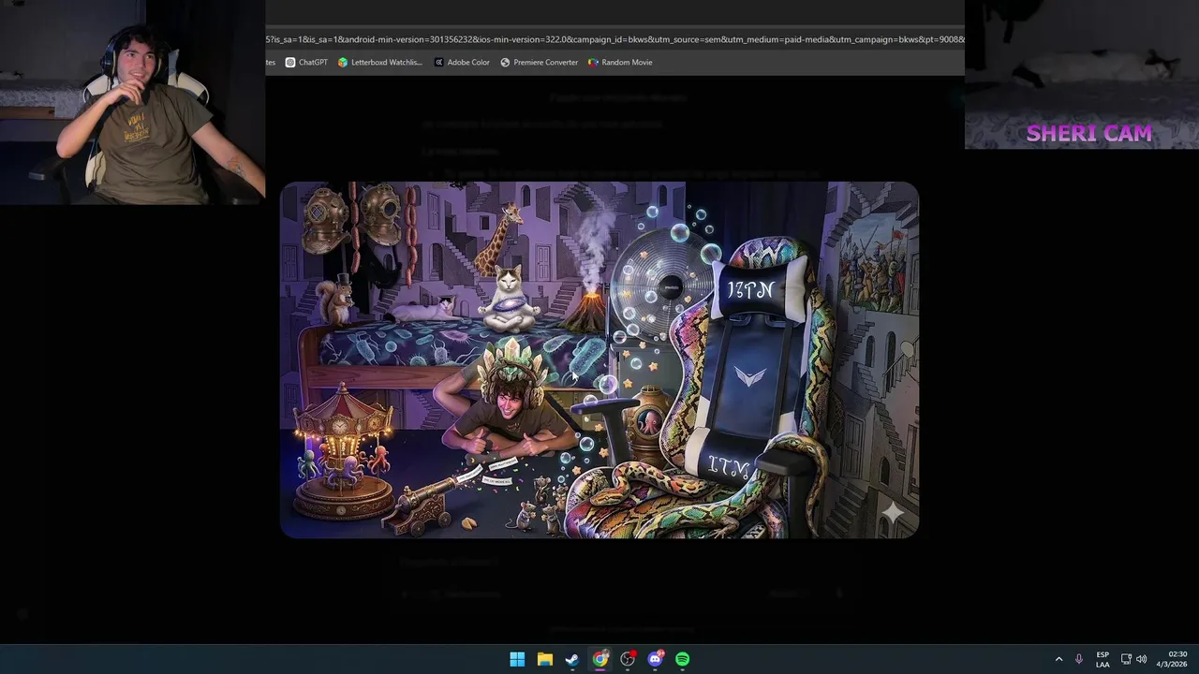Open the Random Movie bookmark
The height and width of the screenshot is (674, 1199).
point(620,63)
